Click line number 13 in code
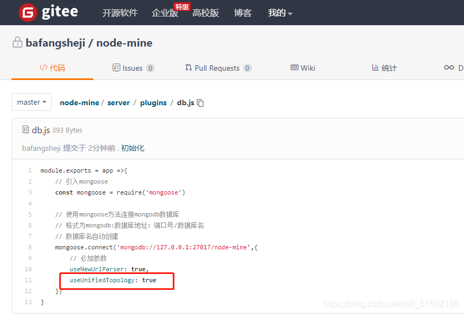 pyautogui.click(x=28, y=302)
